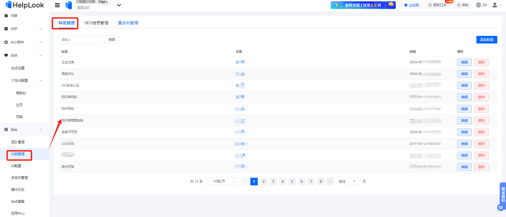Focus the 前往 page jump input
The width and height of the screenshot is (506, 217).
(x=354, y=181)
